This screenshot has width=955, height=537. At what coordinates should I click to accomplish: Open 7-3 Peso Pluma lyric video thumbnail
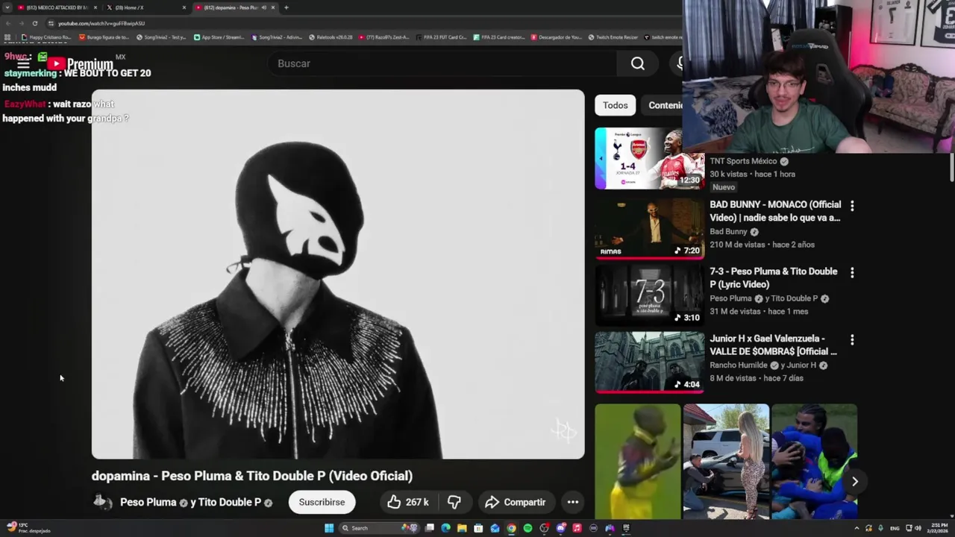click(x=649, y=295)
